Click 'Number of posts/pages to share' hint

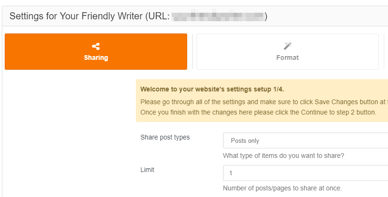click(282, 188)
